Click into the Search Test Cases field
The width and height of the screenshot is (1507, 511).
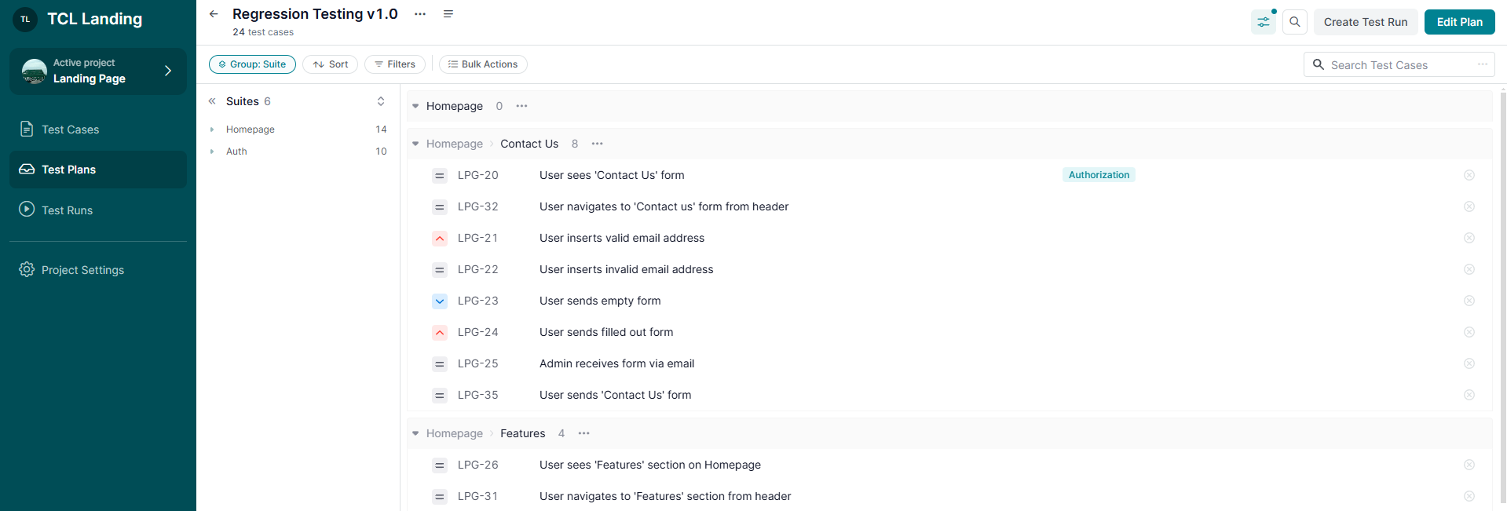[x=1399, y=64]
